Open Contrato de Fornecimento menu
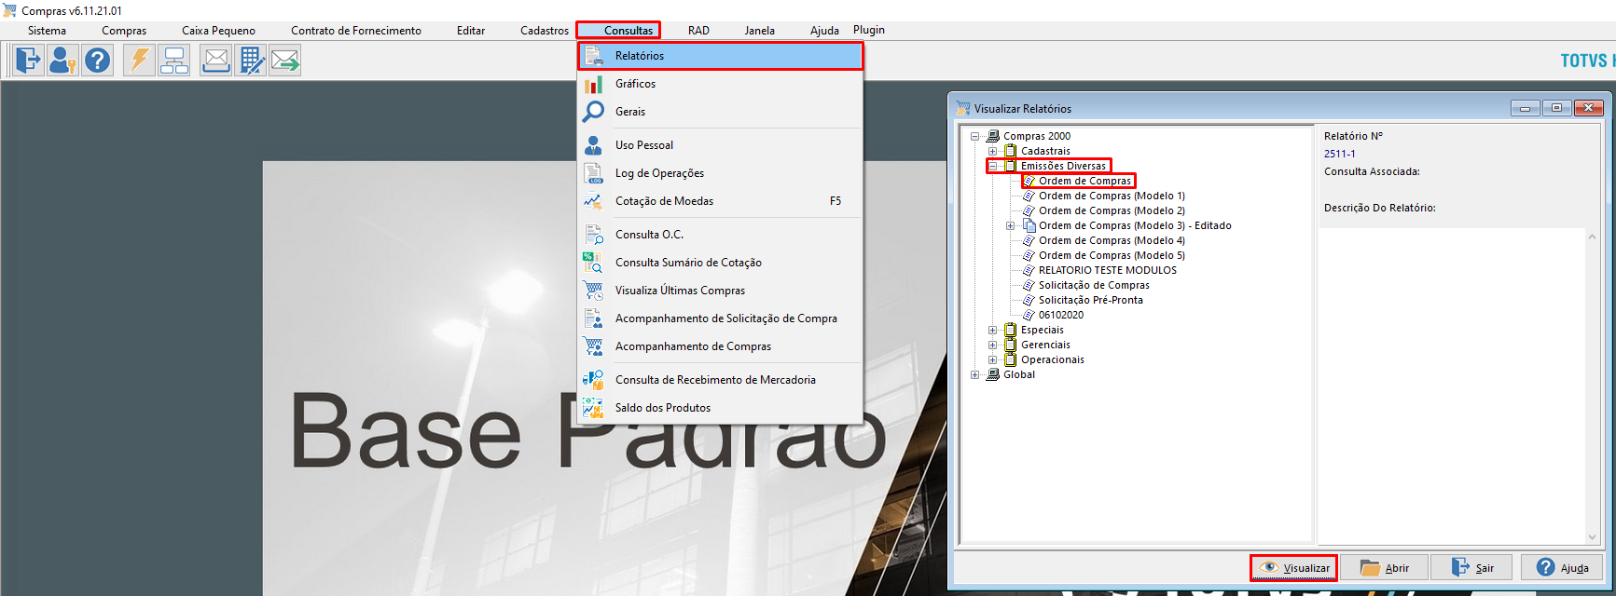The image size is (1616, 596). coord(356,31)
